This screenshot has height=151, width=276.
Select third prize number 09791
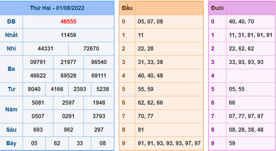(x=38, y=62)
